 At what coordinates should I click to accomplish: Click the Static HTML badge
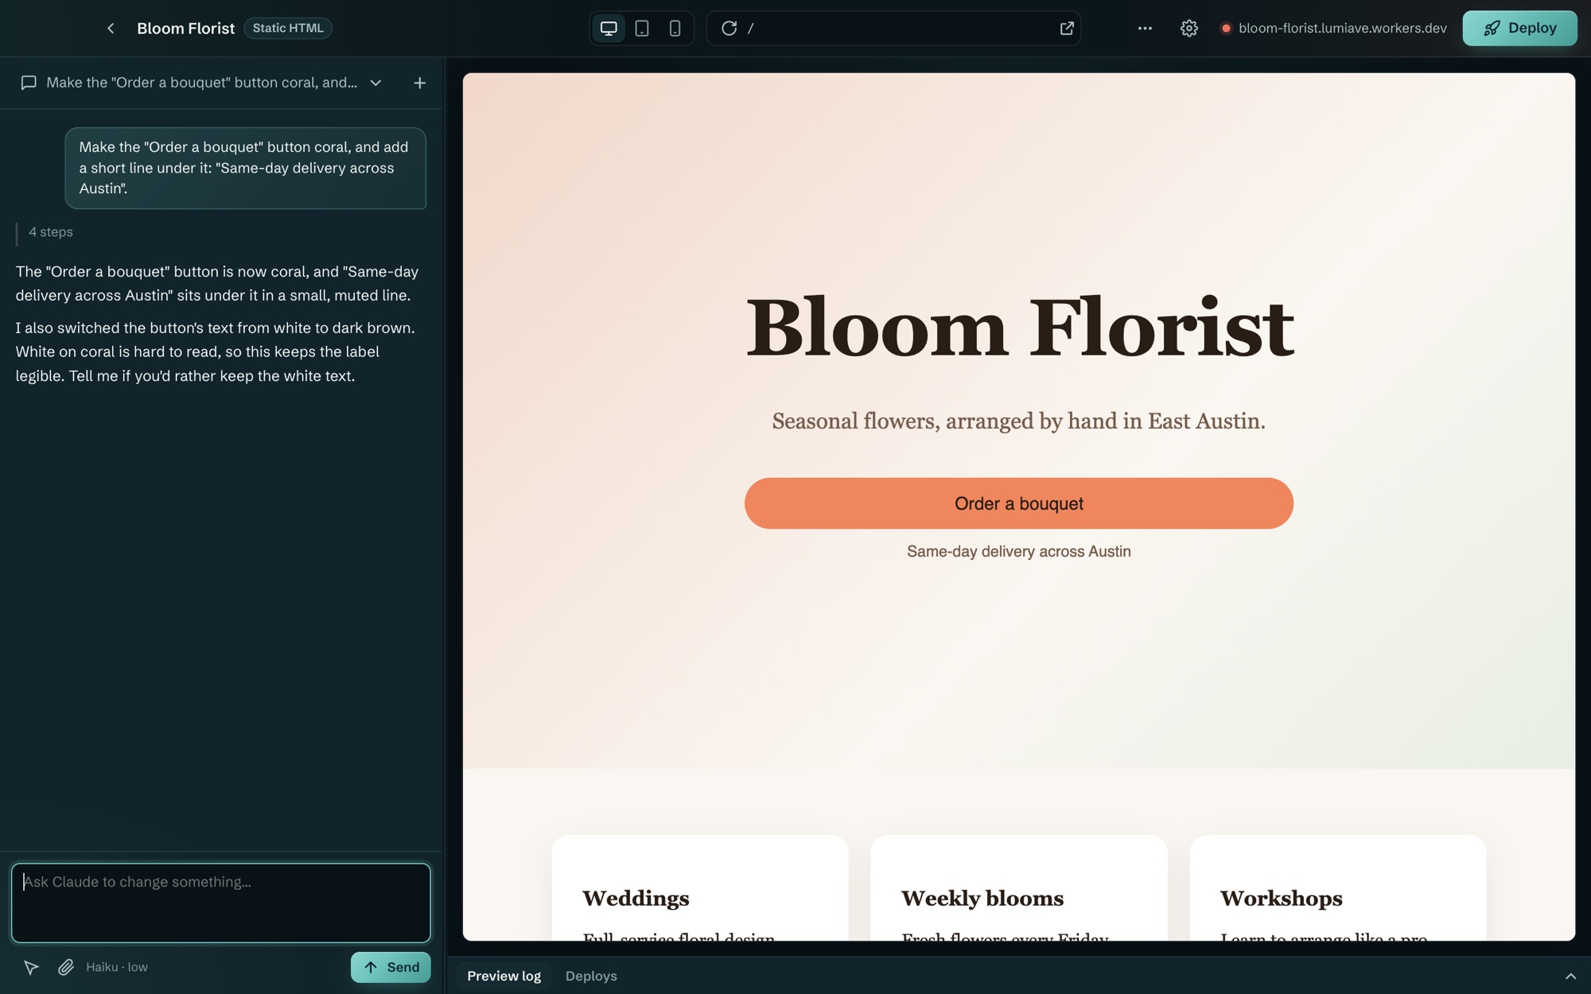point(288,28)
